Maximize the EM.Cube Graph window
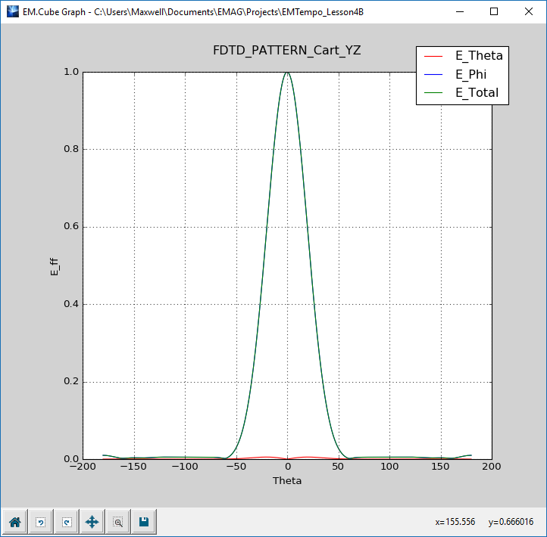Viewport: 547px width, 537px height. (494, 11)
